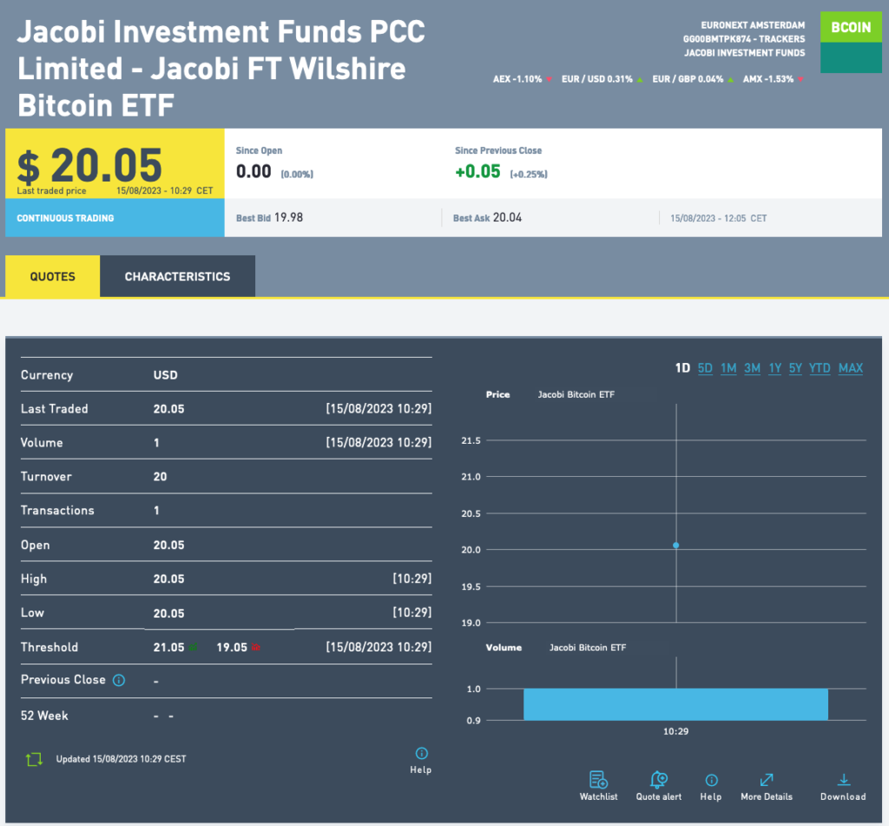Click the Jacobi Bitcoin ETF volume legend
This screenshot has height=826, width=889.
click(x=588, y=647)
